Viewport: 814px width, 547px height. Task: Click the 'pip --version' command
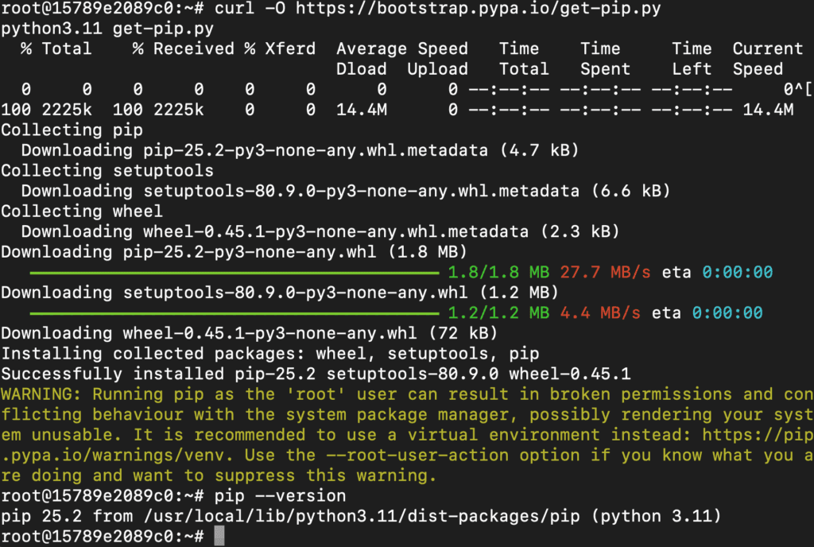(x=280, y=495)
